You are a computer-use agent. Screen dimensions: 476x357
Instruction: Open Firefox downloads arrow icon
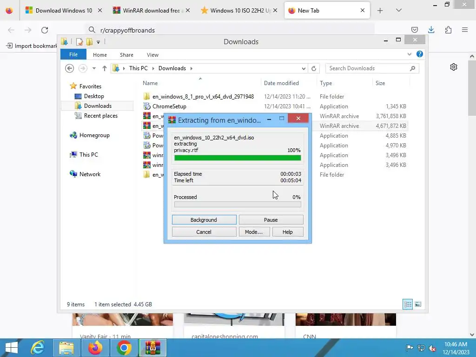pyautogui.click(x=431, y=30)
